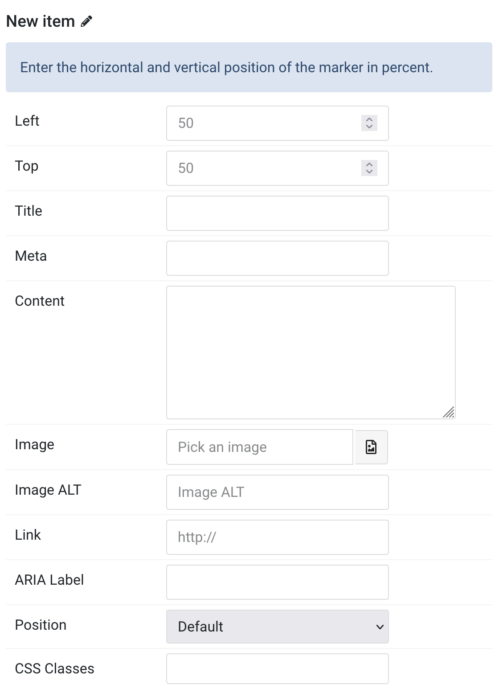Screen dimensions: 499x697
Task: Click the Pick an image input
Action: point(260,447)
